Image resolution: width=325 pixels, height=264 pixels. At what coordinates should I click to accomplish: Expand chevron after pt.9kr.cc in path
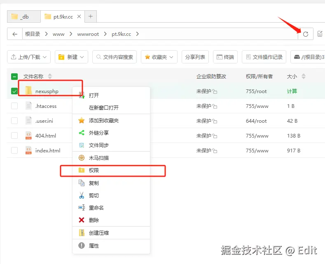click(x=137, y=34)
